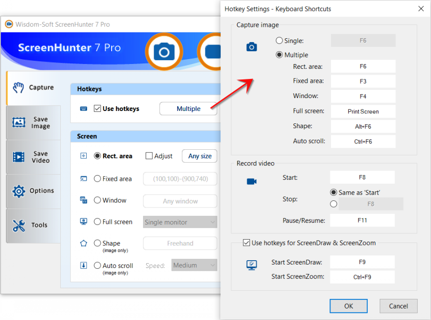431x320 pixels.
Task: Click the Rect. area crosshair icon
Action: click(83, 156)
